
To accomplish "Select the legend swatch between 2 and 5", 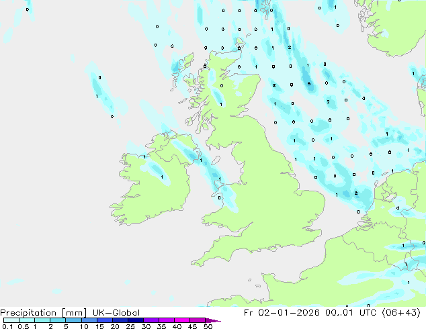I will 58,320.
